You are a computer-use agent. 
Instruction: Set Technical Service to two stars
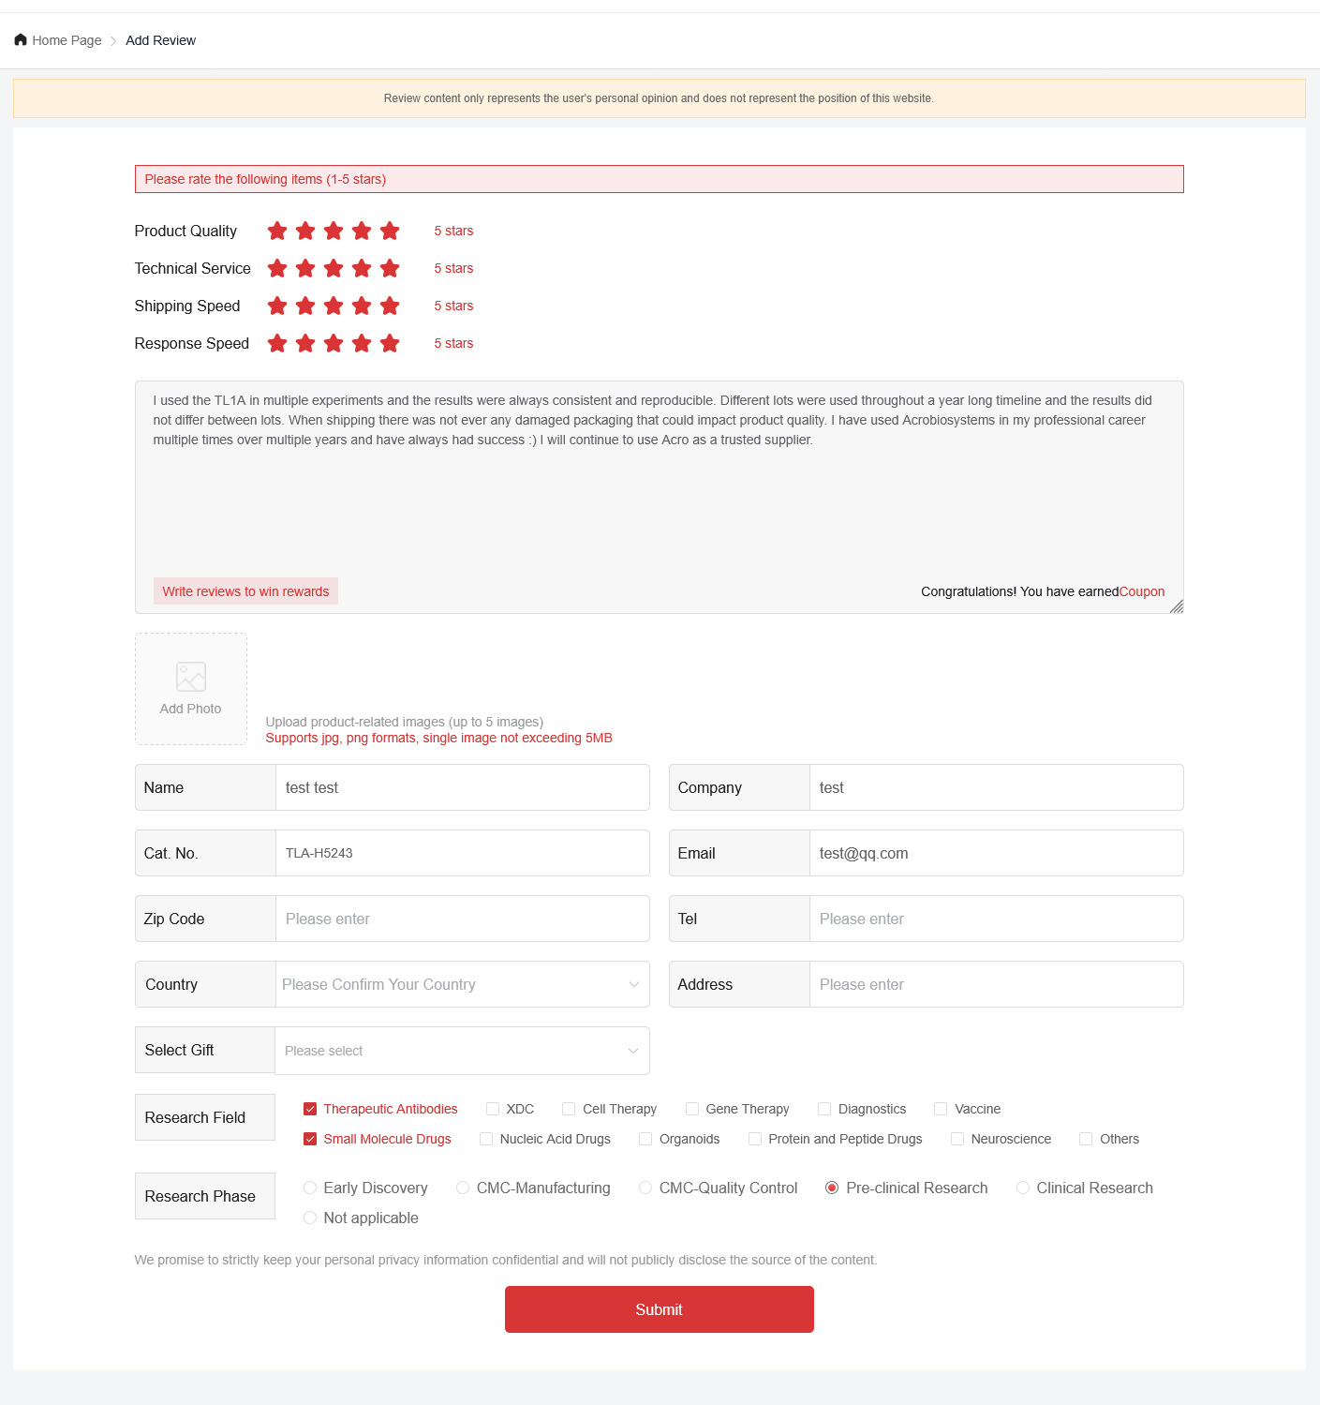(305, 268)
